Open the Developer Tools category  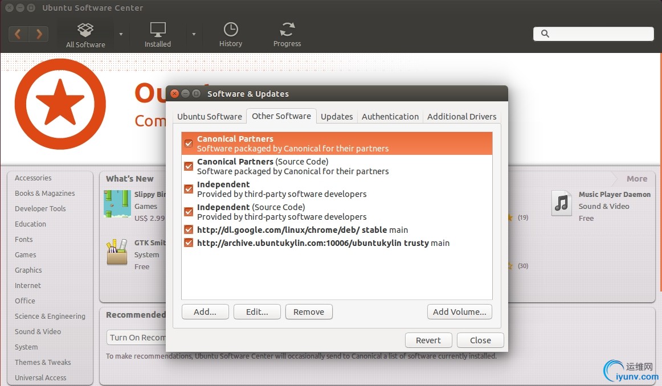coord(40,209)
